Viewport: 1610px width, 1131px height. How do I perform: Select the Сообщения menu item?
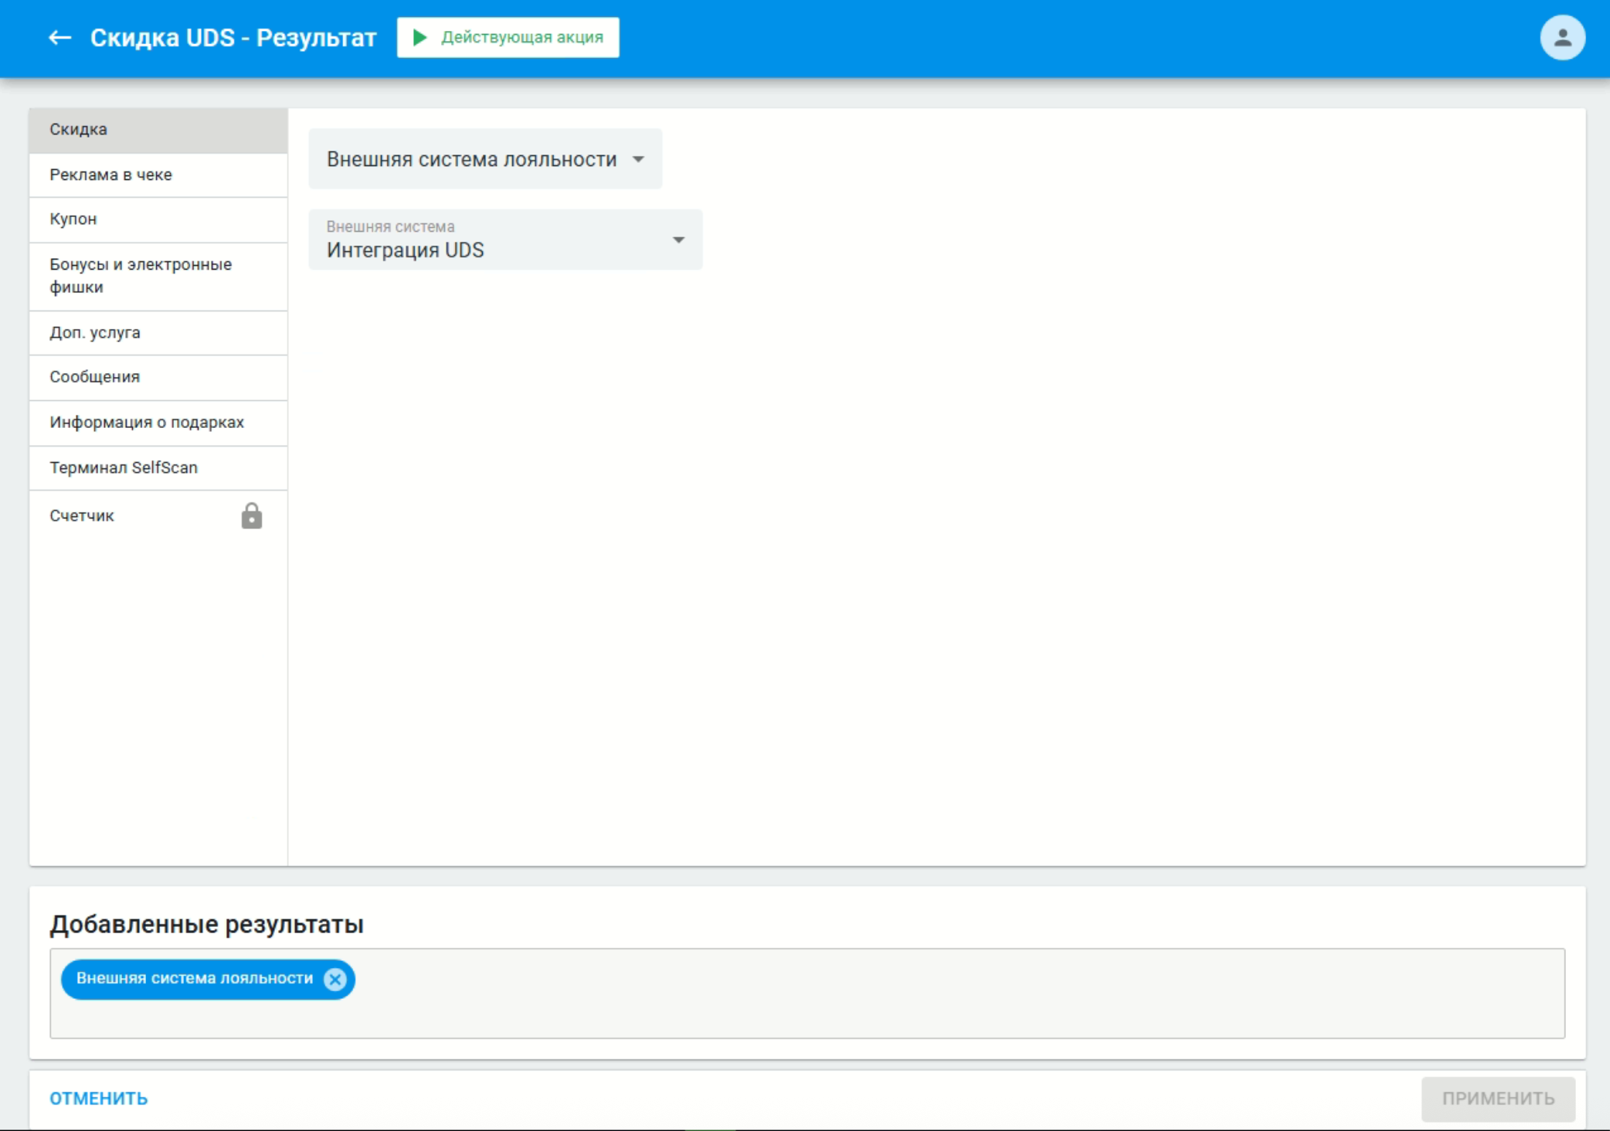[x=158, y=377]
